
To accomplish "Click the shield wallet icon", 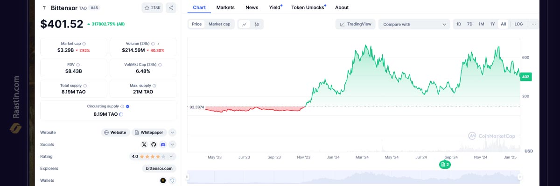I will point(172,180).
